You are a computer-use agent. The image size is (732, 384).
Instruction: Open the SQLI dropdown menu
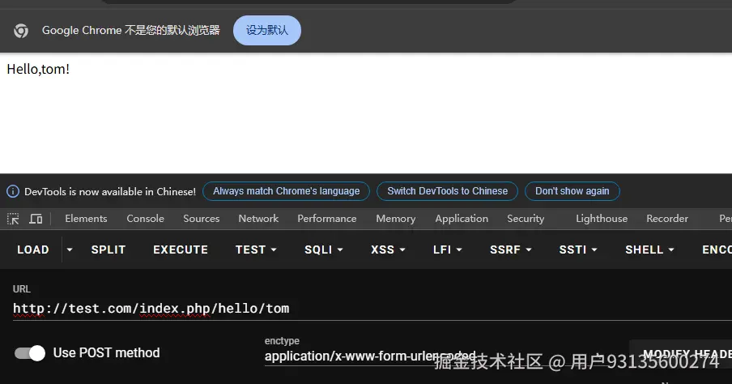pos(324,250)
